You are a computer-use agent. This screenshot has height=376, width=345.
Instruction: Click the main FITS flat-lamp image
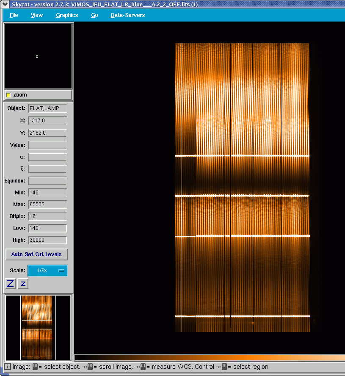[242, 188]
